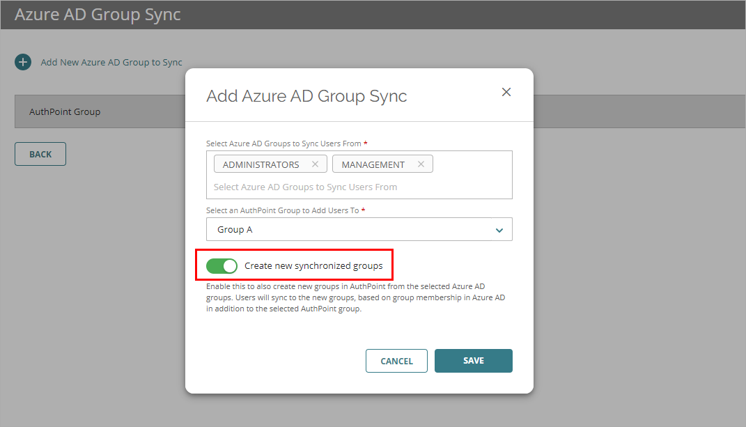The width and height of the screenshot is (746, 427).
Task: Select the MANAGEMENT chip text
Action: click(373, 164)
